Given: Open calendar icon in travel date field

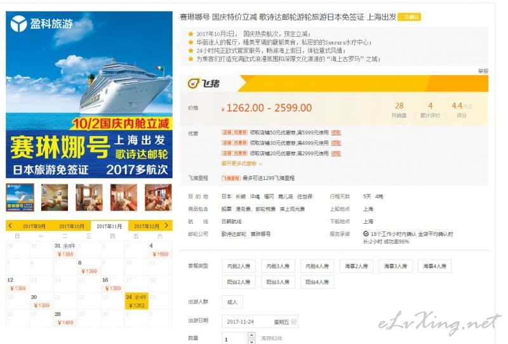Looking at the screenshot, I should pyautogui.click(x=293, y=322).
